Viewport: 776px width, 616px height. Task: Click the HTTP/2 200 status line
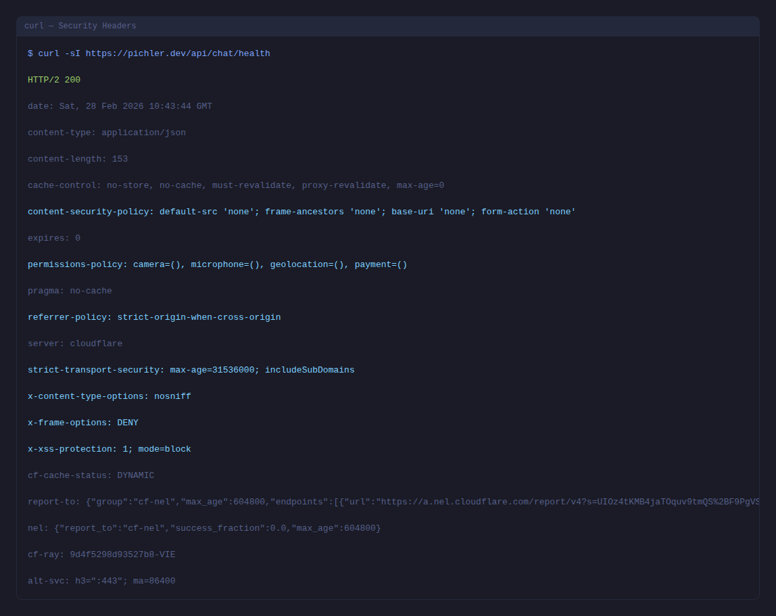(54, 80)
